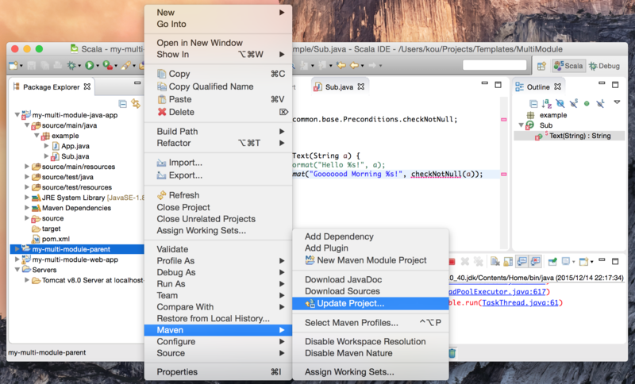Toggle Link with Editor in Package Explorer
635x384 pixels.
pyautogui.click(x=136, y=104)
